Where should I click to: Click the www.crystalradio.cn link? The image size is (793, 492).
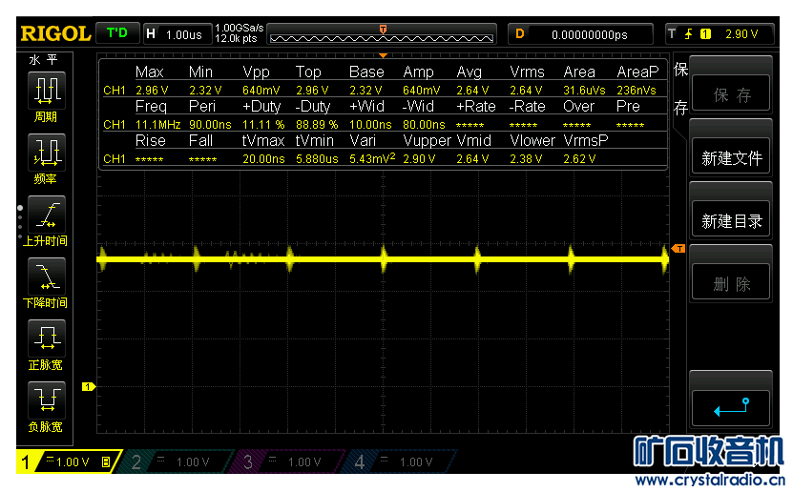pyautogui.click(x=710, y=479)
